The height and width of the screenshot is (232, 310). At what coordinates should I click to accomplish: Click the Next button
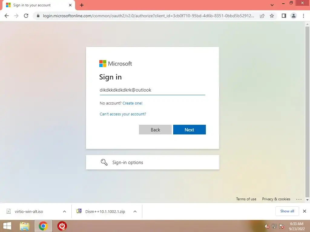[x=190, y=130]
